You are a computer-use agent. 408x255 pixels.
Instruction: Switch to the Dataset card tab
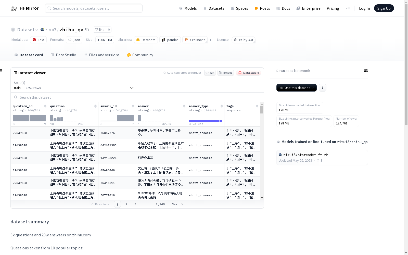point(29,55)
